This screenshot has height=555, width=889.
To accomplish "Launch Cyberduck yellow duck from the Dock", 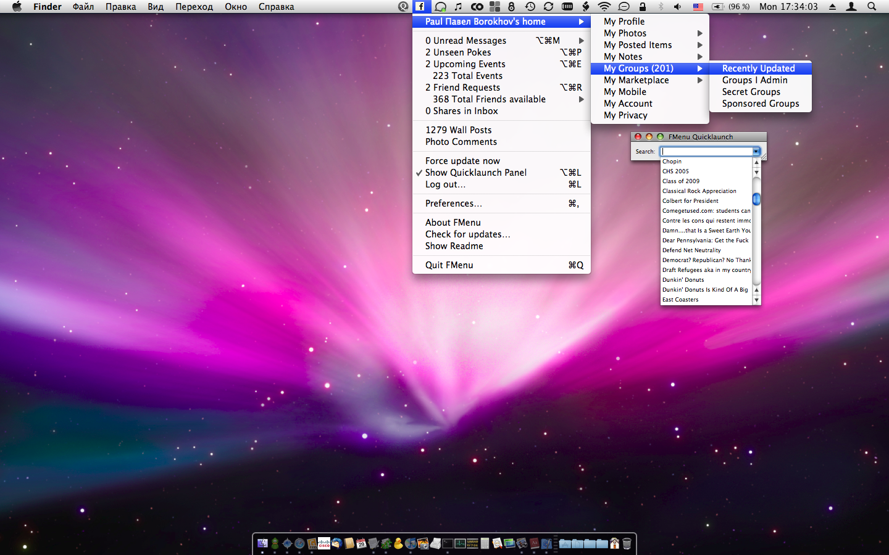I will 398,543.
